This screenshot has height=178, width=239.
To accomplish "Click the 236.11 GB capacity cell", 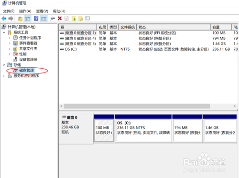I will (221, 49).
